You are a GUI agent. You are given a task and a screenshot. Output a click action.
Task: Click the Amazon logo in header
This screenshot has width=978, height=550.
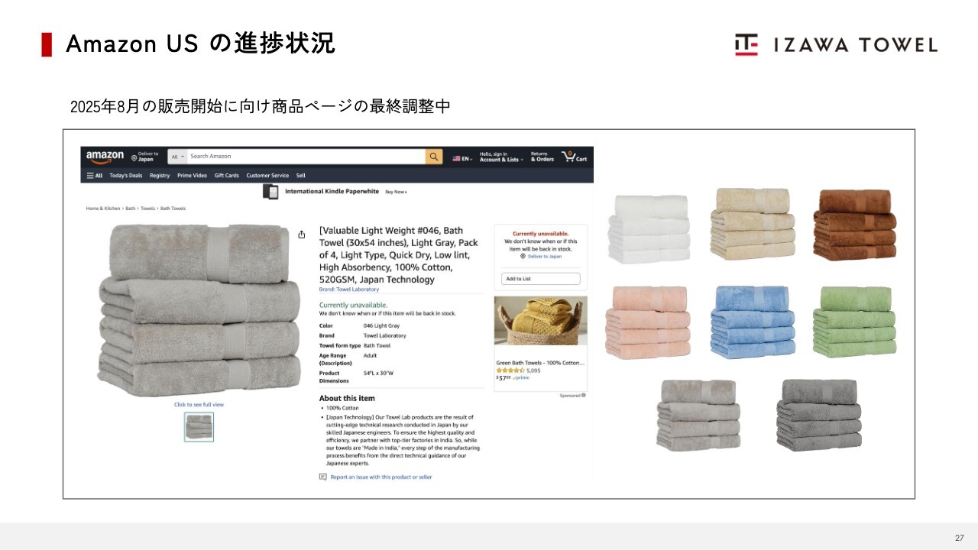tap(105, 156)
